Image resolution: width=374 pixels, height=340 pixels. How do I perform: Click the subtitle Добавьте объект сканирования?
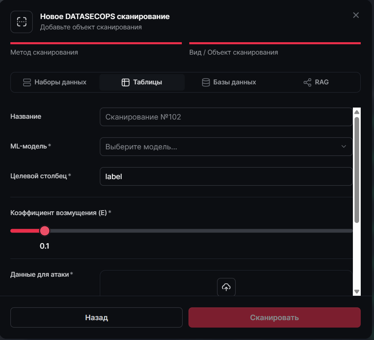coord(91,27)
